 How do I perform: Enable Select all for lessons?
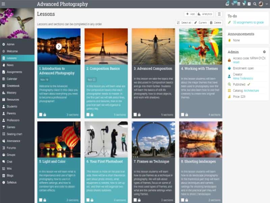(x=184, y=23)
